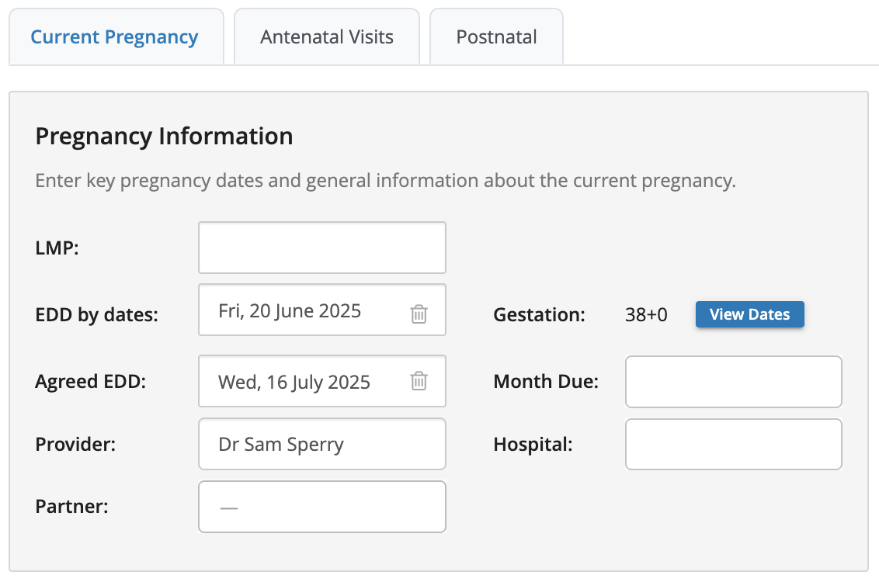The image size is (879, 582).
Task: Click the EDD by dates label
Action: 96,315
